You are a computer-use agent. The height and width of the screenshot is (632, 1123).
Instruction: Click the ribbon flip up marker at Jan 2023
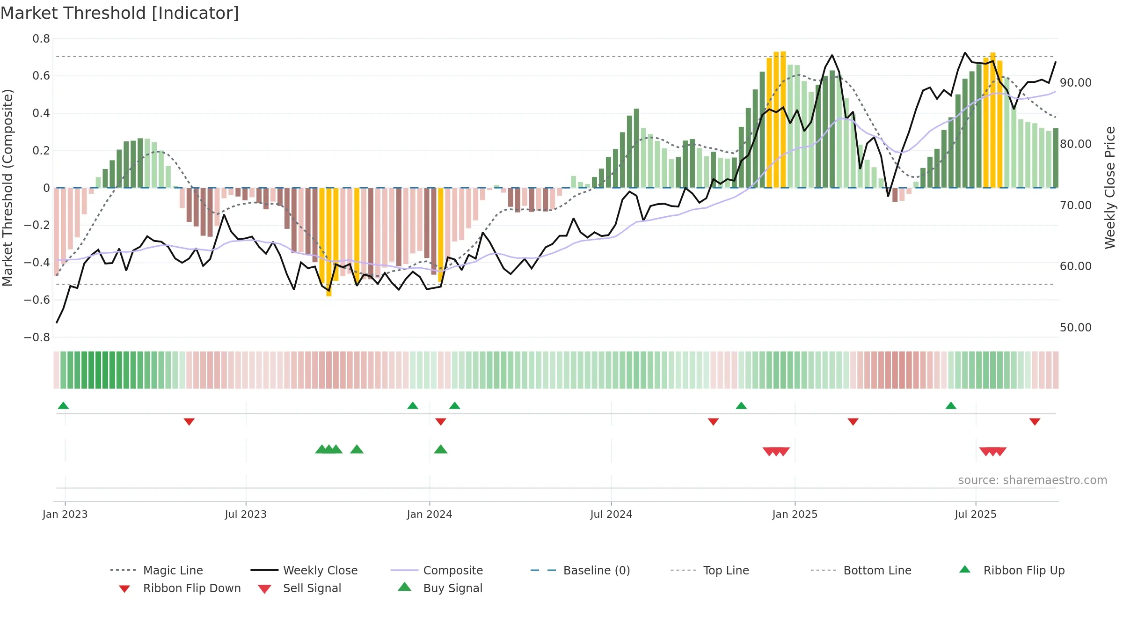(63, 405)
